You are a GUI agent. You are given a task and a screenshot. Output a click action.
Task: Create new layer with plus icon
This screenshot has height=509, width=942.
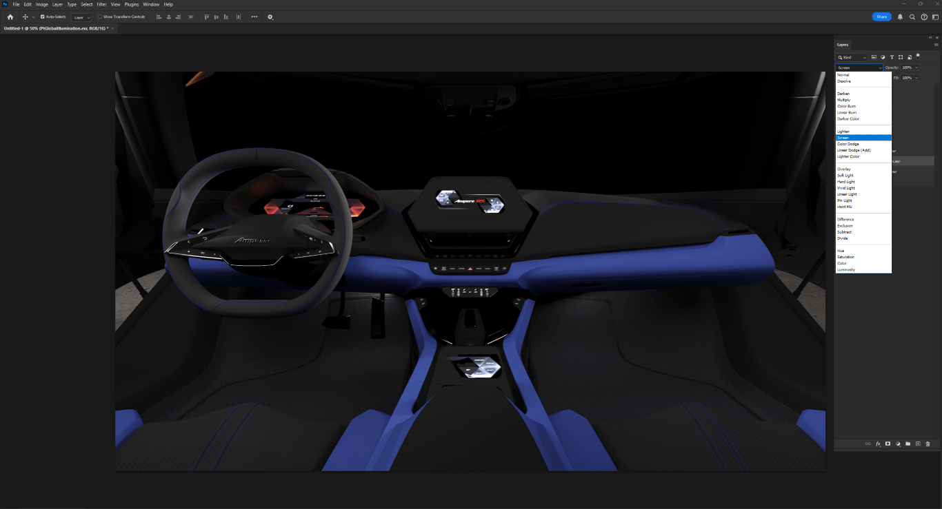[x=918, y=444]
